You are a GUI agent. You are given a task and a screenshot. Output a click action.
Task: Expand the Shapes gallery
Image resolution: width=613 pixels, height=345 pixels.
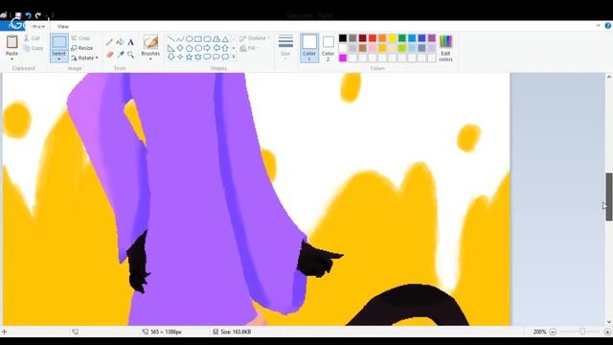pyautogui.click(x=234, y=57)
